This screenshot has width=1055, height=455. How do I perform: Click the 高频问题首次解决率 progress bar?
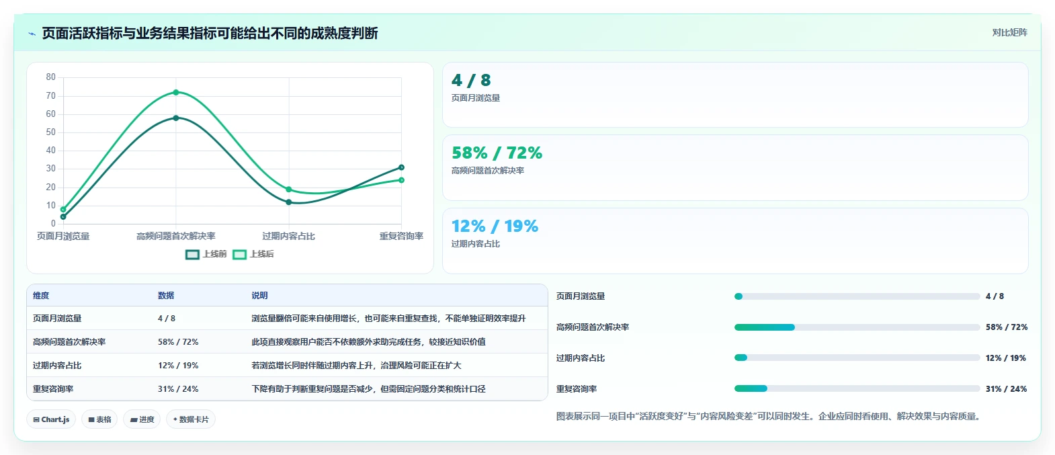(x=857, y=327)
